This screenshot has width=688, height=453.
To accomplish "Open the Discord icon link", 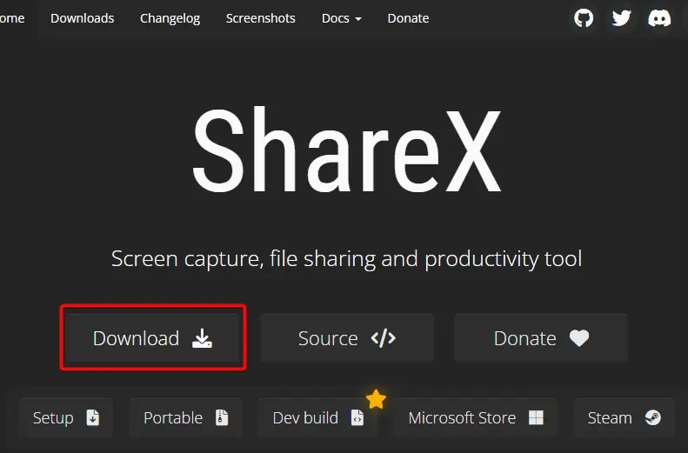I will (659, 18).
